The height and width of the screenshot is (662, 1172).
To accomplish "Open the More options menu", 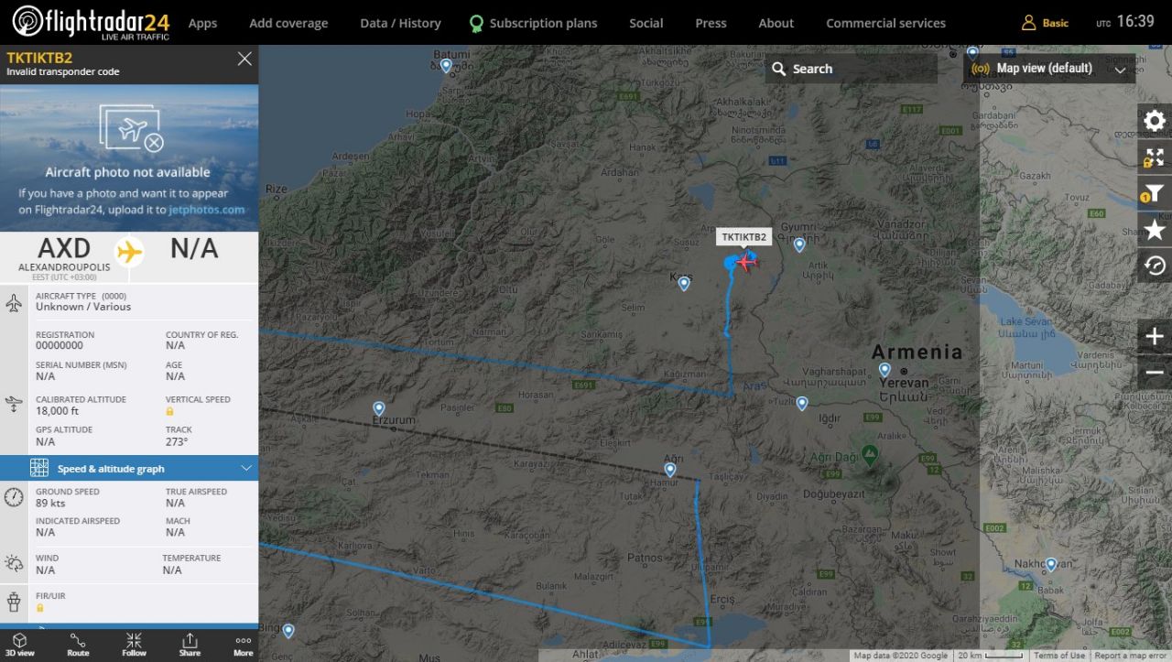I will pyautogui.click(x=244, y=645).
